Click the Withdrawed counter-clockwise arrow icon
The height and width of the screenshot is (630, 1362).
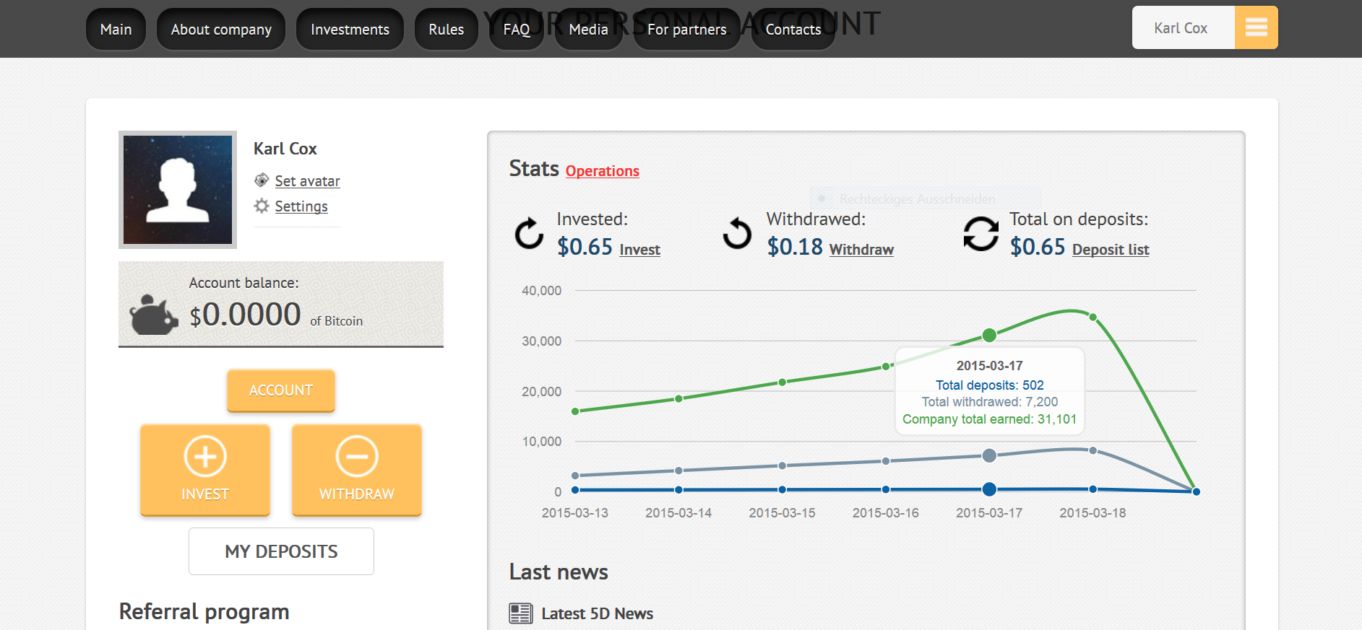738,234
